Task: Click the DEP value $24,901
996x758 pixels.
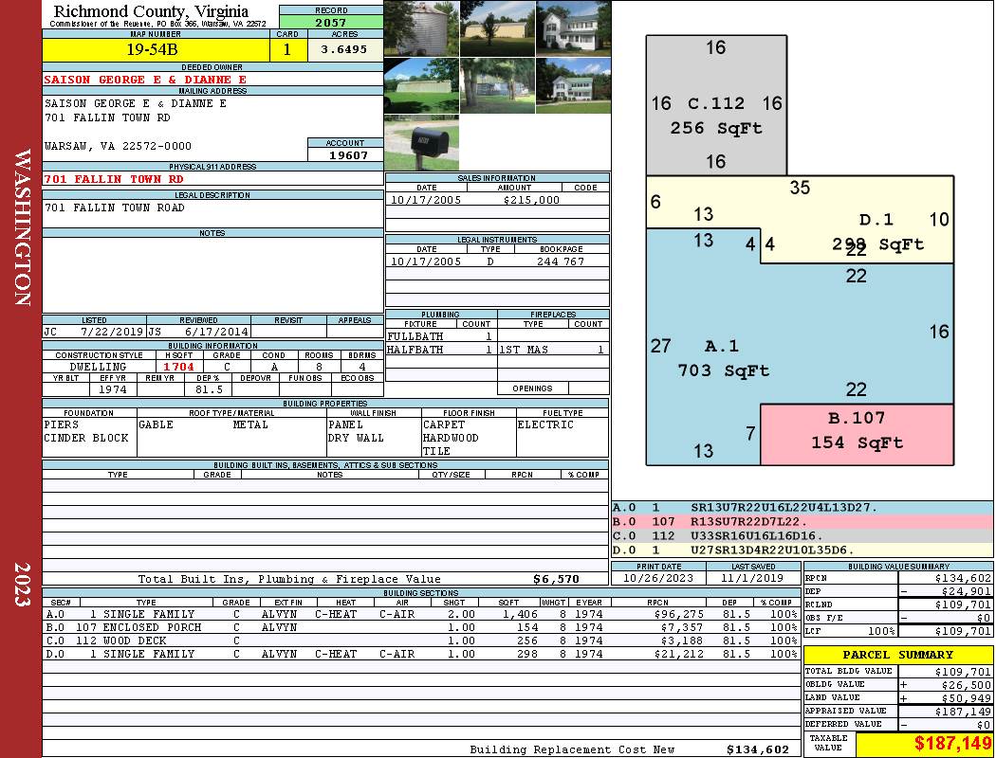Action: pos(967,591)
